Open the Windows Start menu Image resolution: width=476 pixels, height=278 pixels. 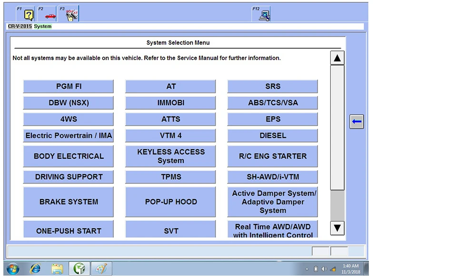(x=13, y=268)
